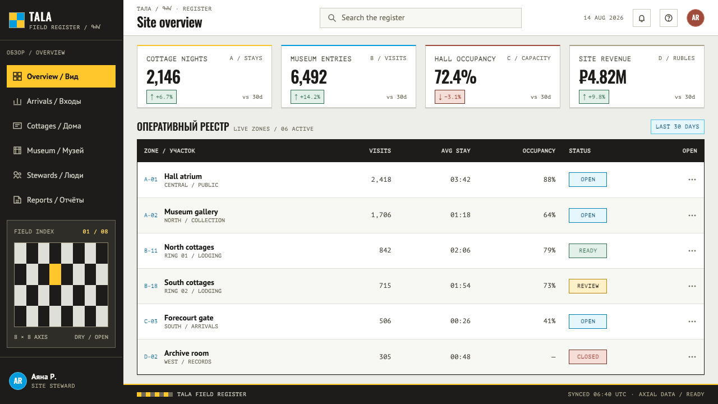Click the Cottages card icon
718x404 pixels.
[x=17, y=126]
